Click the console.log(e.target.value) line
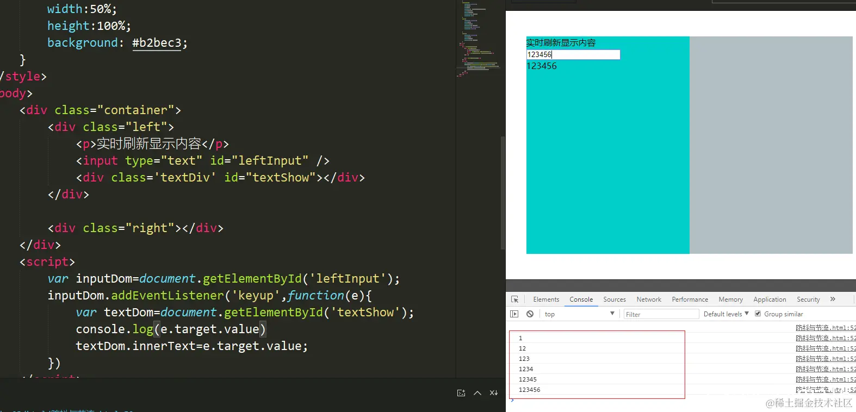 point(171,329)
